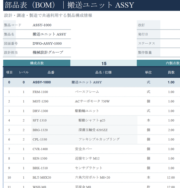Select the title 部品表（BOM）｜搬送ユニット ASSY

click(69, 5)
